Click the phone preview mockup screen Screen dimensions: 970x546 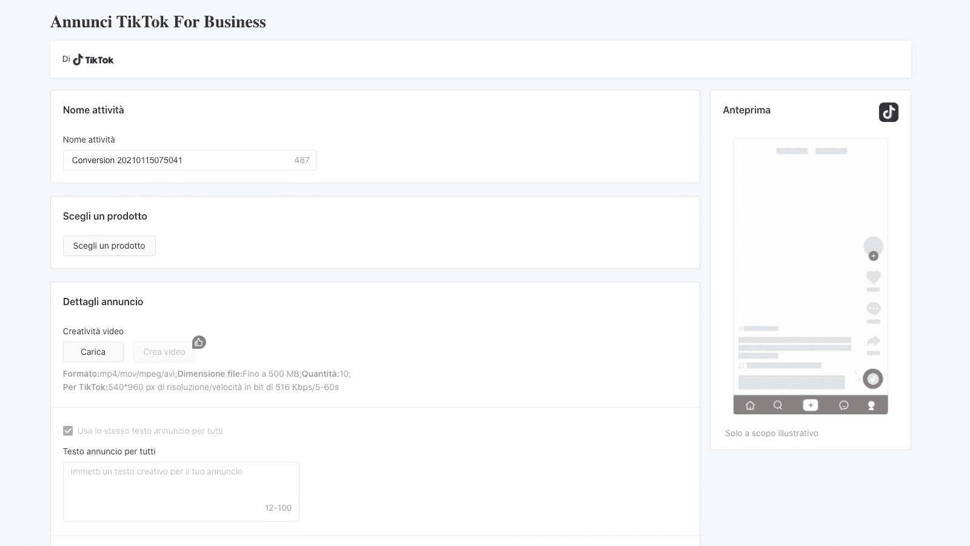tap(811, 276)
